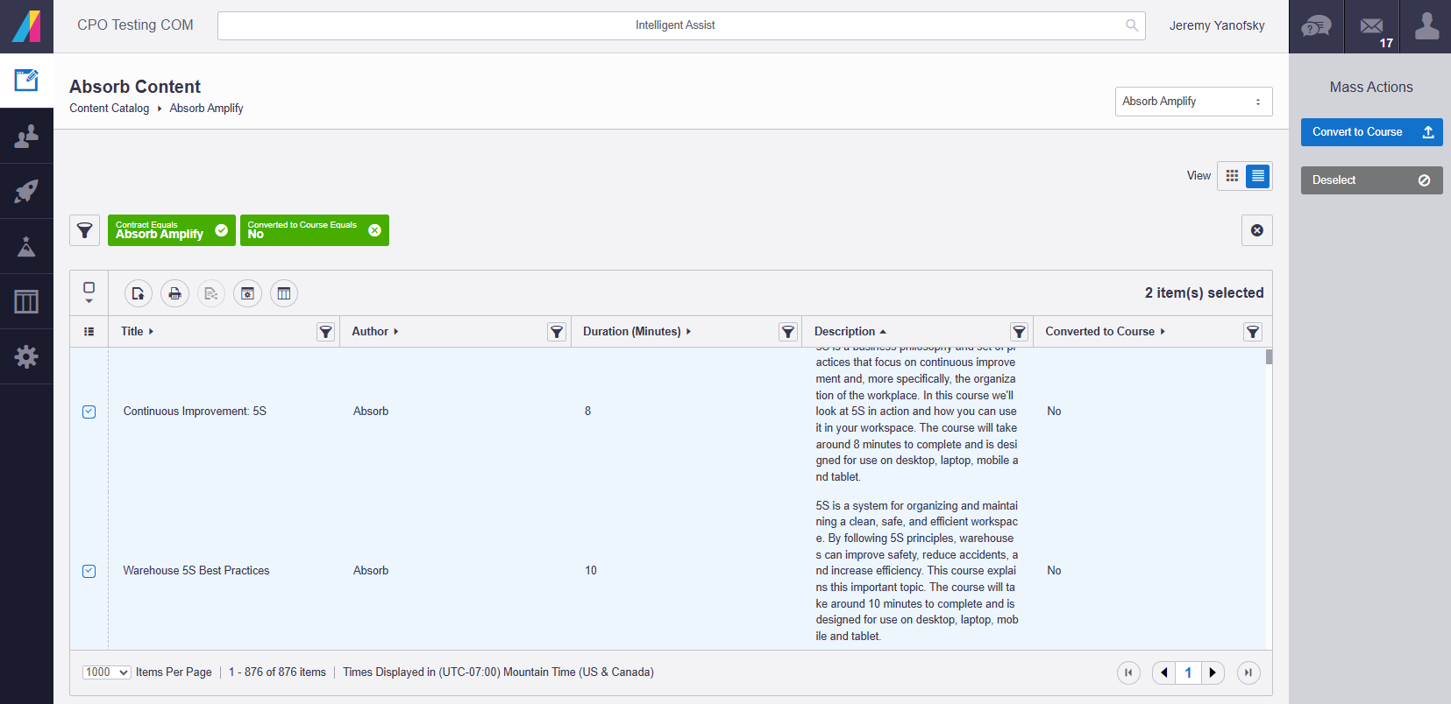Go to the next page
This screenshot has width=1451, height=704.
tap(1213, 672)
